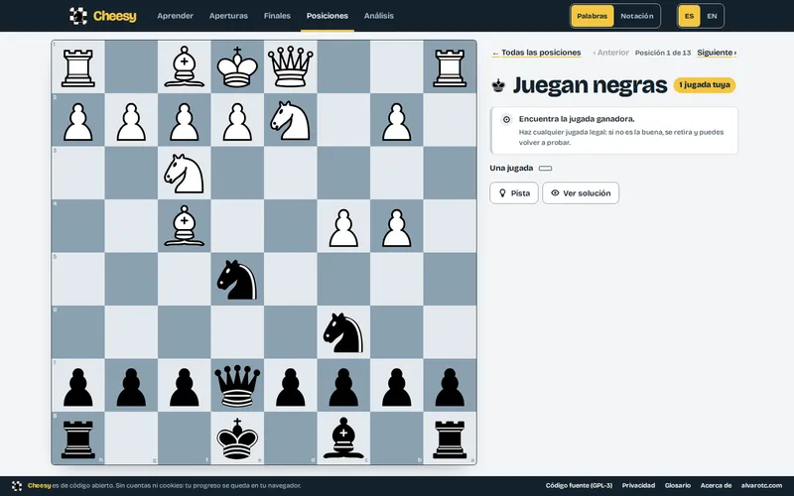Visit the alvarotc.com link
Image resolution: width=794 pixels, height=496 pixels.
761,485
